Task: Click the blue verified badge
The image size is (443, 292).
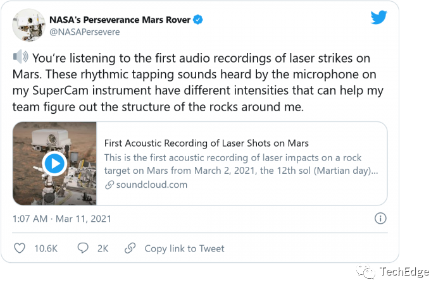Action: pyautogui.click(x=198, y=20)
